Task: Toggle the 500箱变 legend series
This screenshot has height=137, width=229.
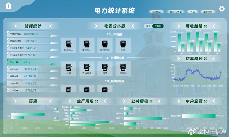Action: [56, 110]
